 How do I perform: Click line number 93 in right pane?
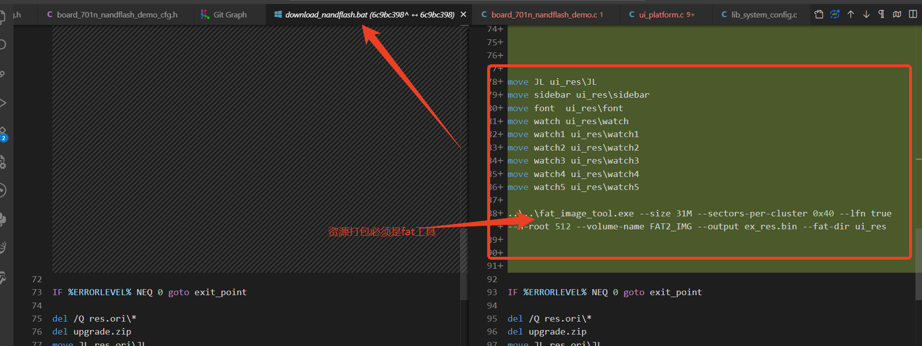coord(492,292)
